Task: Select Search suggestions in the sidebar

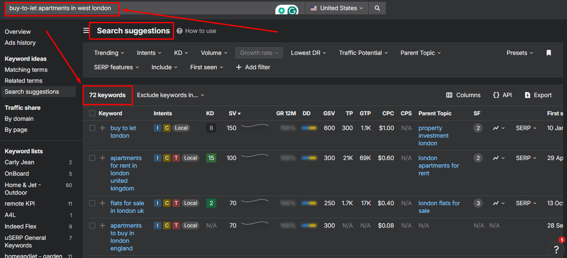Action: (x=38, y=92)
